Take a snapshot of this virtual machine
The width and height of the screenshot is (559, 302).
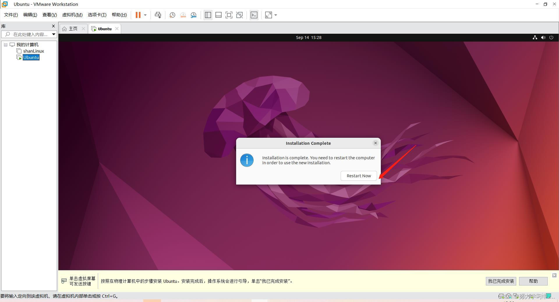[x=172, y=15]
